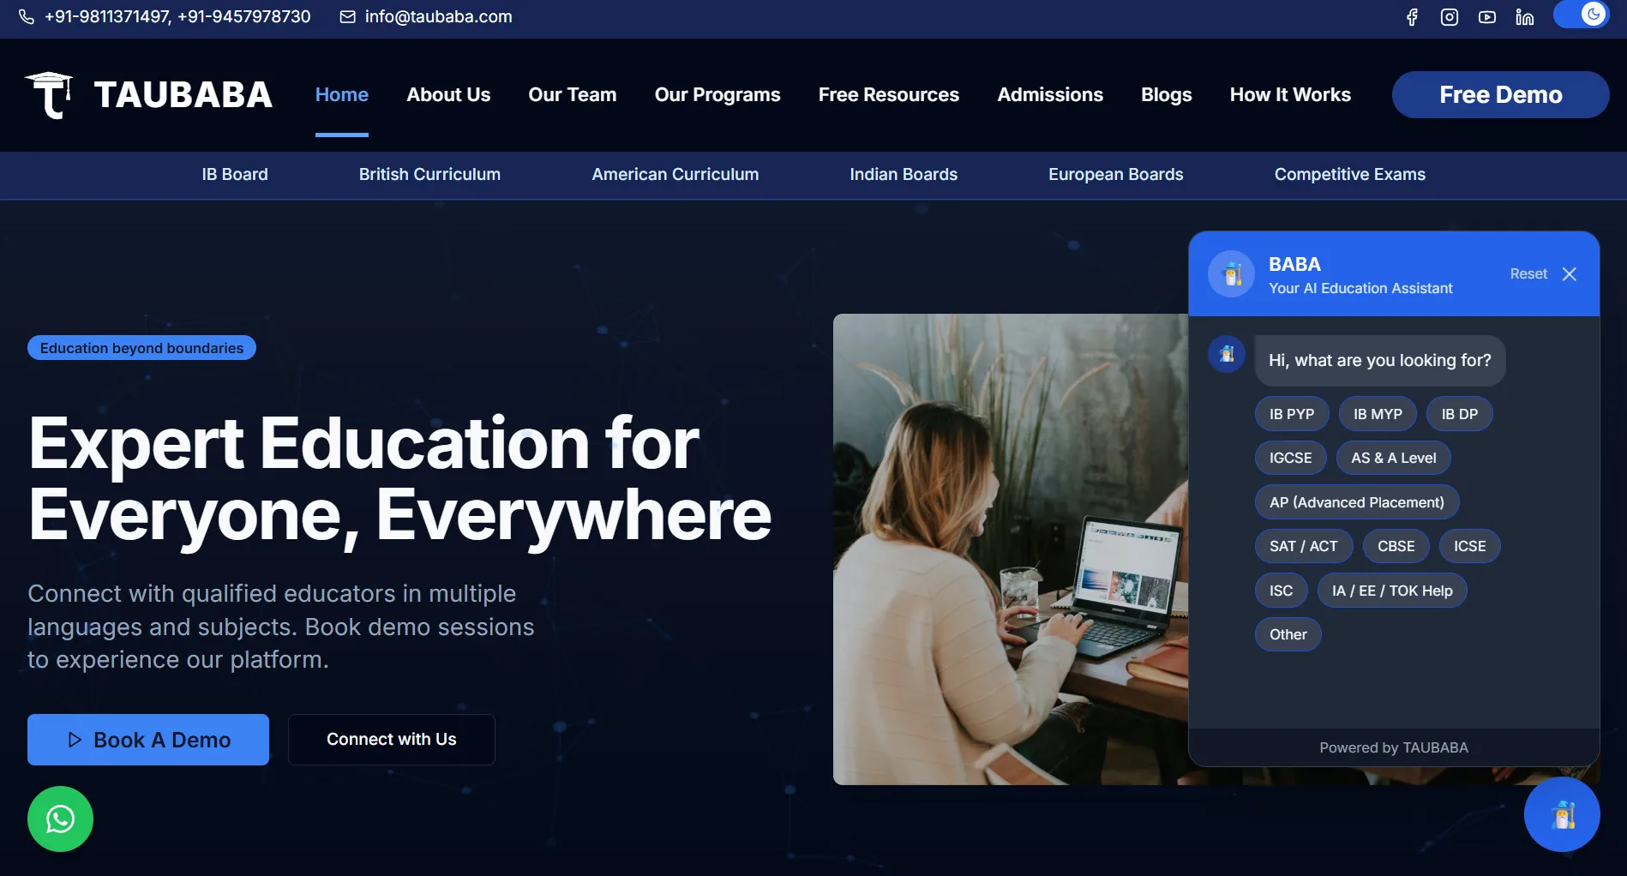Pick the AP (Advanced Placement) option
The height and width of the screenshot is (876, 1627).
(x=1357, y=502)
